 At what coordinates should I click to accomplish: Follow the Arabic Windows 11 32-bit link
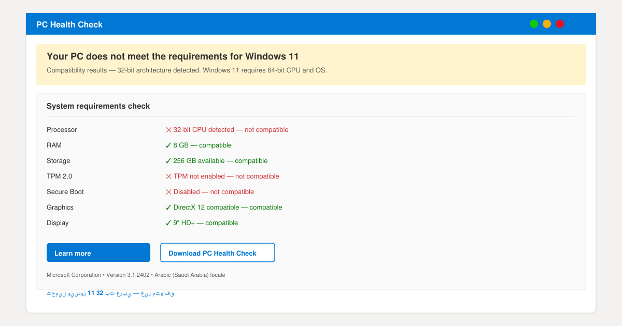click(110, 293)
